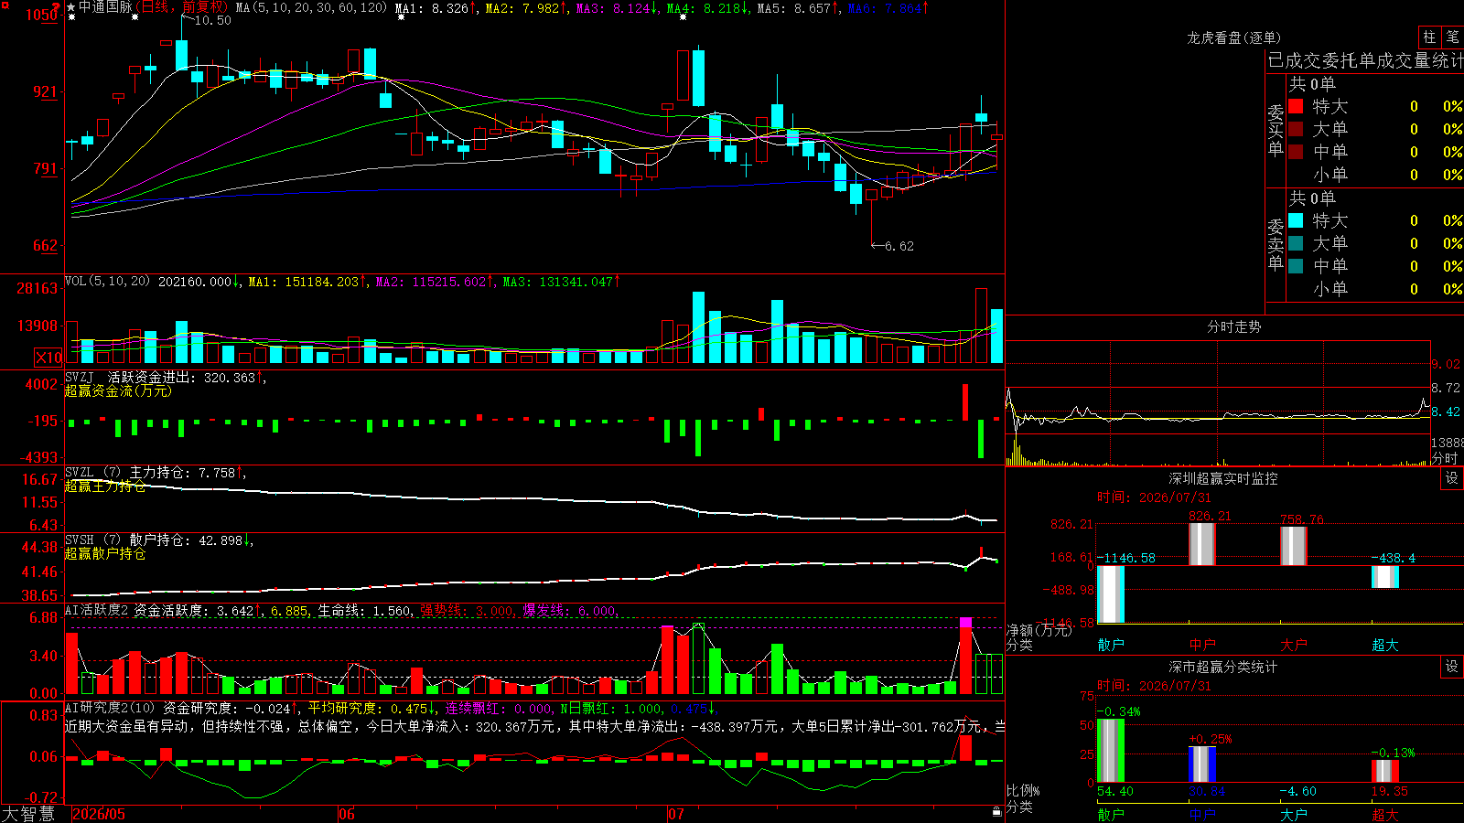The image size is (1464, 823).
Task: Click the SVZJ indicator name
Action: (x=79, y=377)
